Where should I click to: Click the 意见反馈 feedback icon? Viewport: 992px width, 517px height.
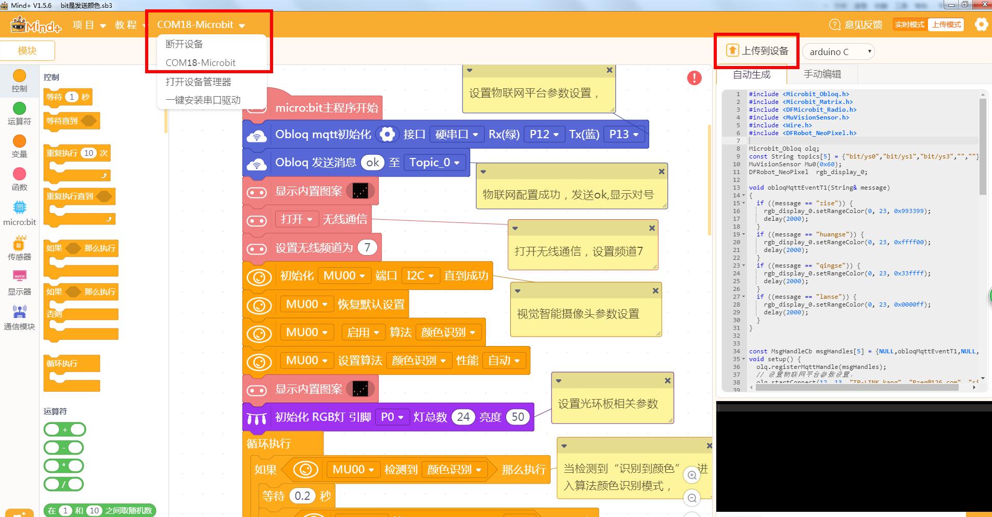click(x=834, y=24)
